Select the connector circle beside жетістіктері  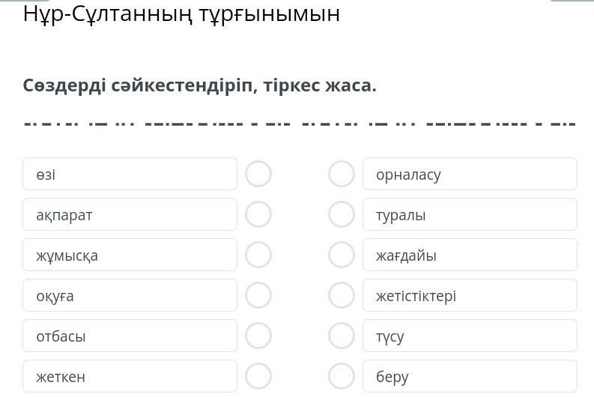click(342, 295)
